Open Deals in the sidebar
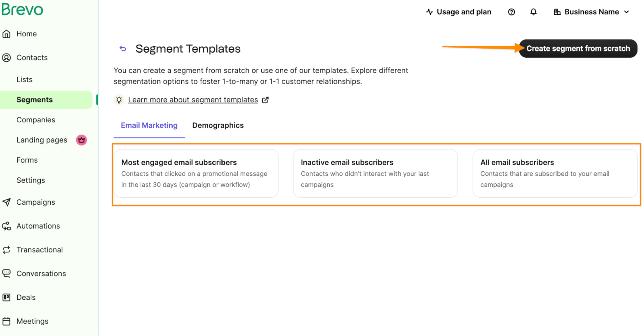 (26, 297)
